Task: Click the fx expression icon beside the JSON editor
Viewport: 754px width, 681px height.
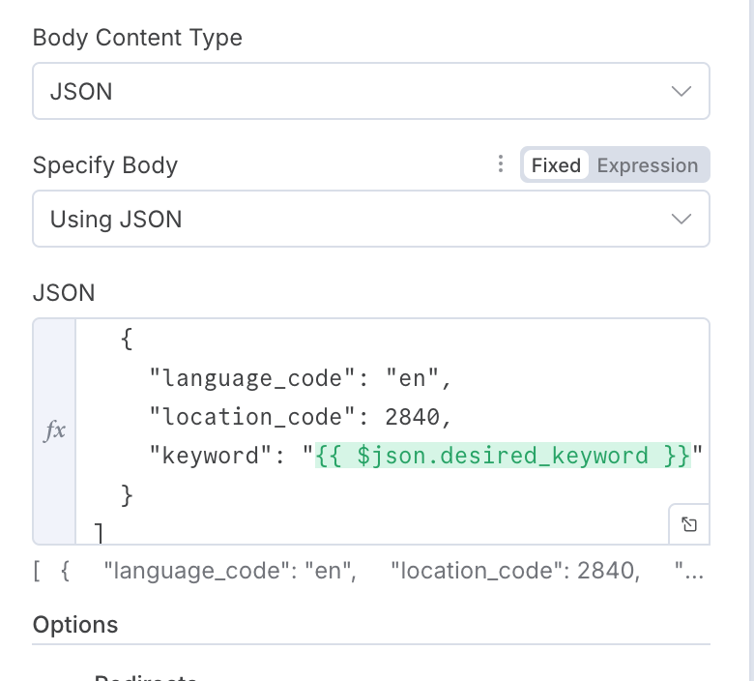Action: 55,430
